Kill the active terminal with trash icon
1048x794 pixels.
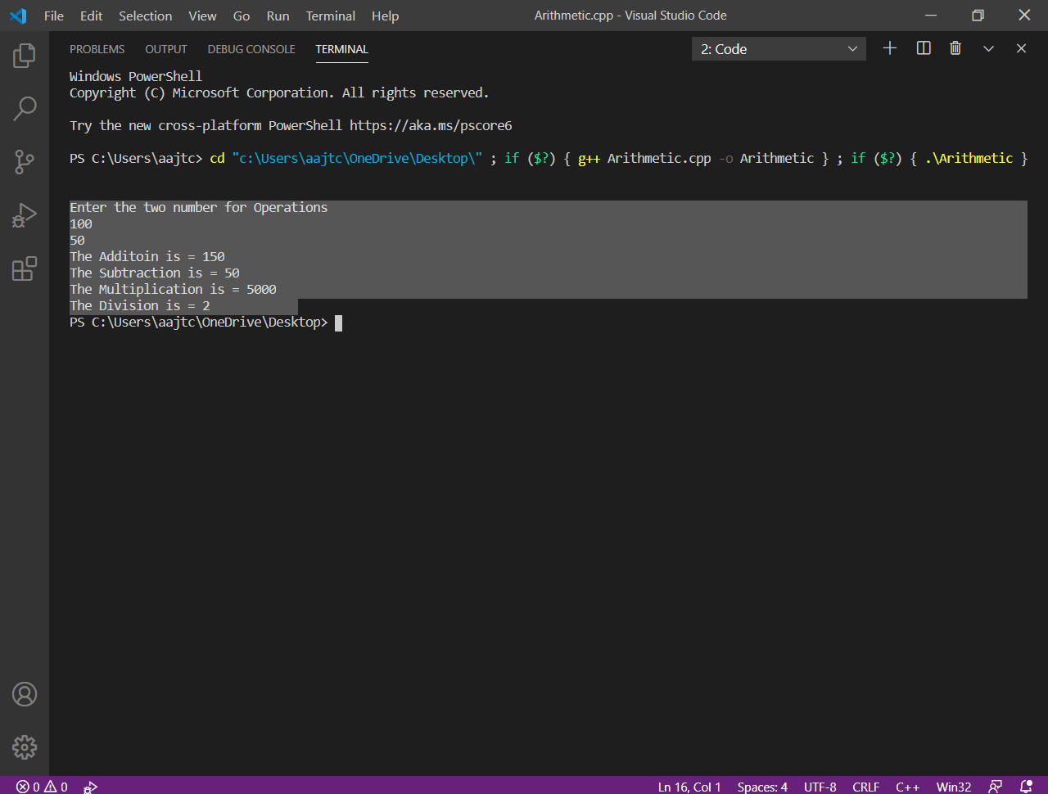tap(955, 48)
